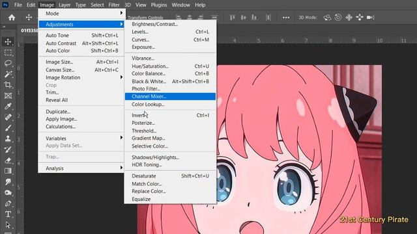Select the Pen tool
Viewport: 417px width, 234px height.
pos(8,203)
